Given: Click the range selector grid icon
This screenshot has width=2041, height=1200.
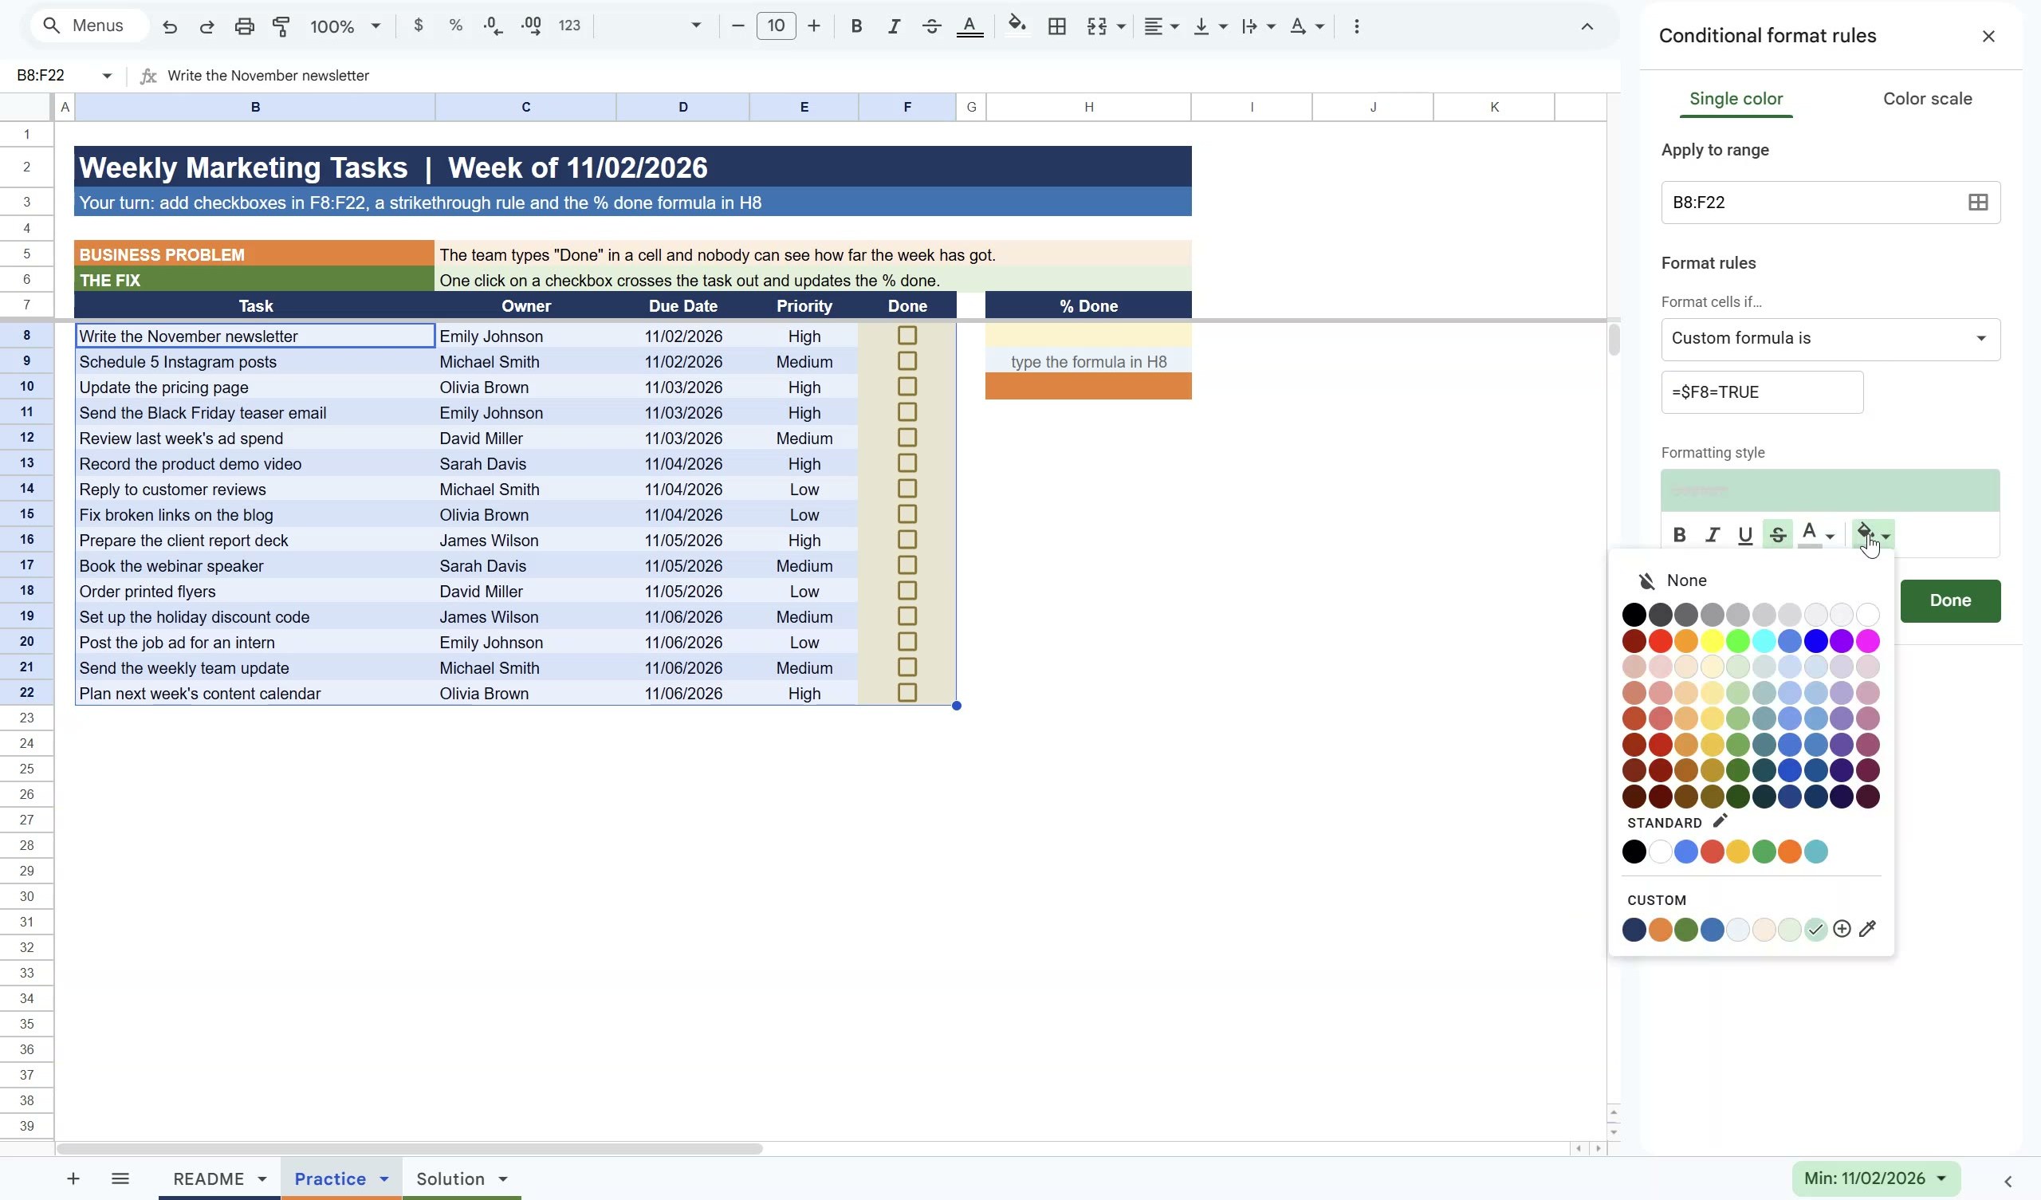Looking at the screenshot, I should tap(1978, 203).
